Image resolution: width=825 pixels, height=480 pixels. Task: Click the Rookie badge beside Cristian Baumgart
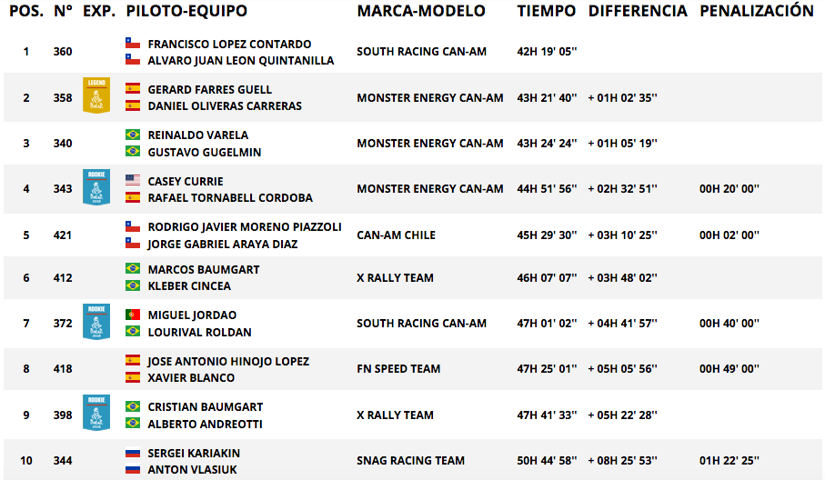point(96,413)
